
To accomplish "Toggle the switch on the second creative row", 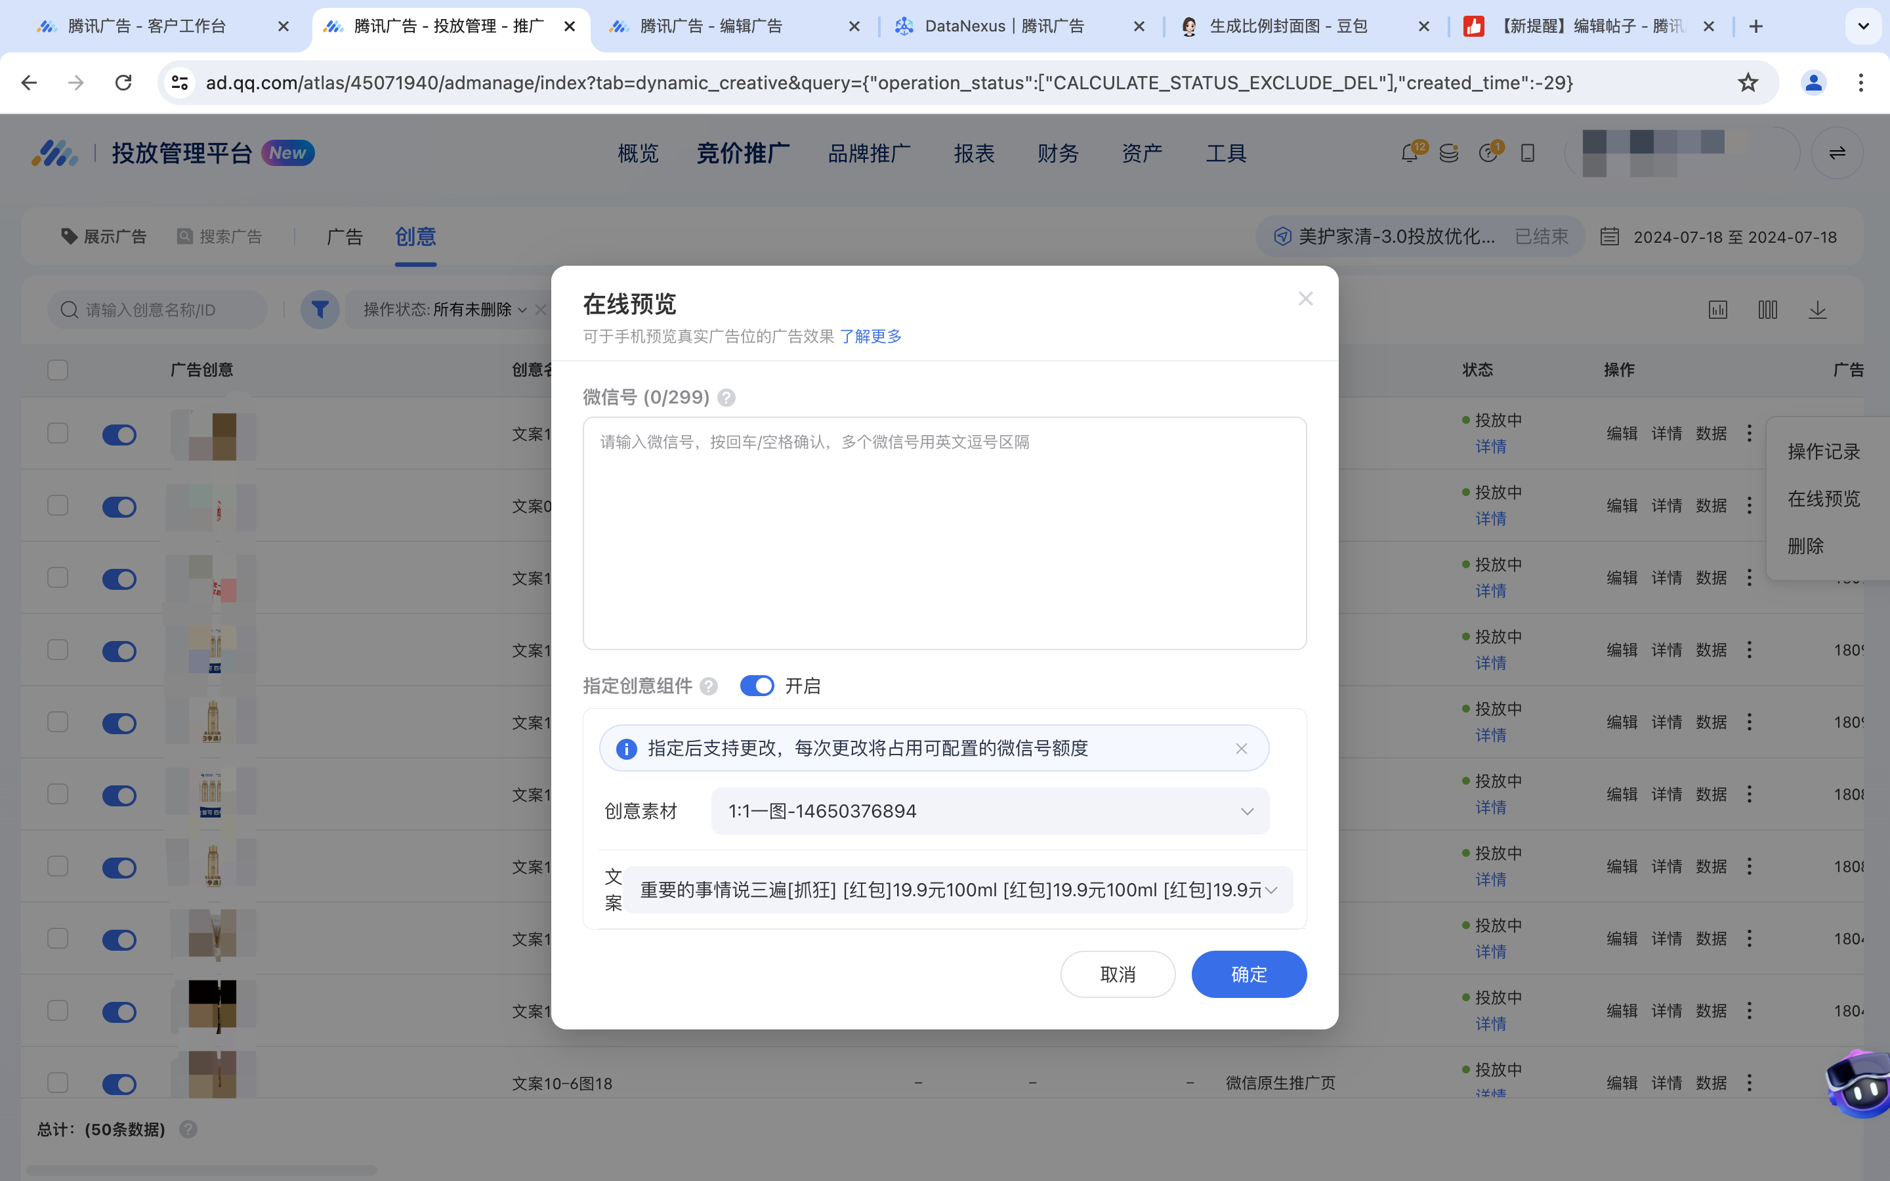I will [x=119, y=507].
